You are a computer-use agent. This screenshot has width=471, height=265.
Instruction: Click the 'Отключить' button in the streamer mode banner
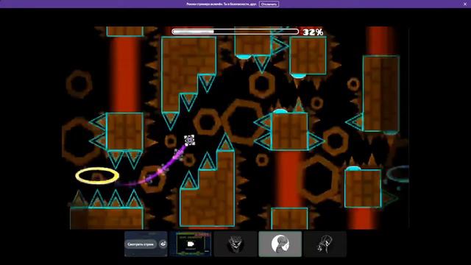click(x=269, y=4)
